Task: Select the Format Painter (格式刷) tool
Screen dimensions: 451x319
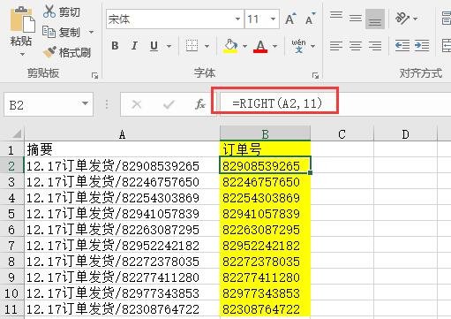Action: pos(67,52)
